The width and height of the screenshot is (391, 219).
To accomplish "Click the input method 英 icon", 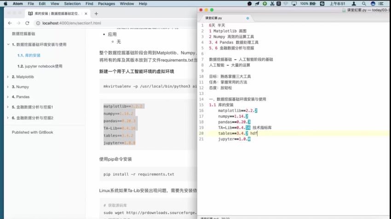I will coord(279,4).
